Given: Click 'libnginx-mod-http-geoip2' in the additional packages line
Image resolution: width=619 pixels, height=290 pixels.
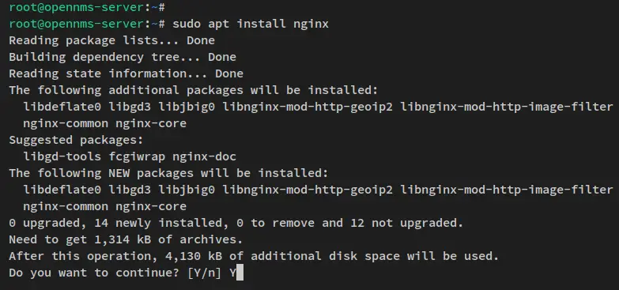Looking at the screenshot, I should pos(308,107).
